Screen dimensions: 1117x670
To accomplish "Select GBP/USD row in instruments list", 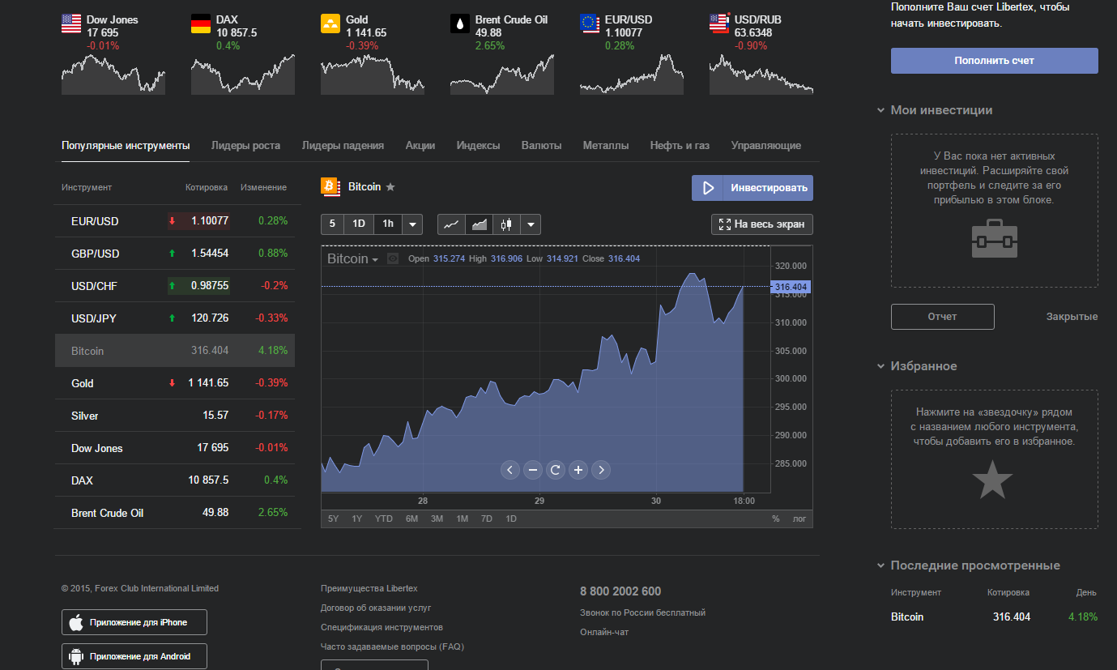I will pos(175,253).
